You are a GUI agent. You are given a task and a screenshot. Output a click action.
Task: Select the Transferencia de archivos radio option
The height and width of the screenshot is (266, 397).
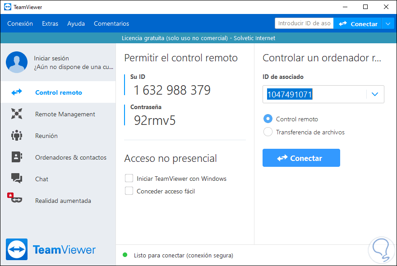pos(268,132)
